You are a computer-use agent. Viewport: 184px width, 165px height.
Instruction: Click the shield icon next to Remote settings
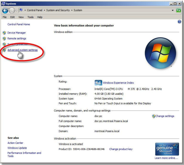pyautogui.click(x=4, y=39)
